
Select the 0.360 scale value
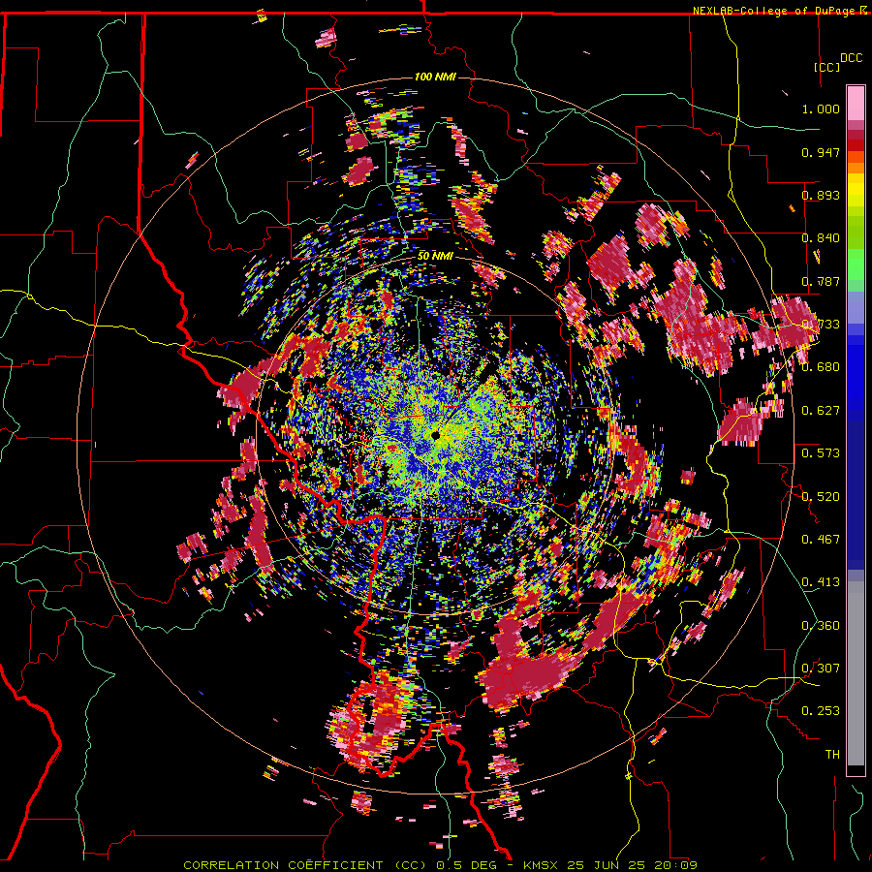pyautogui.click(x=821, y=626)
